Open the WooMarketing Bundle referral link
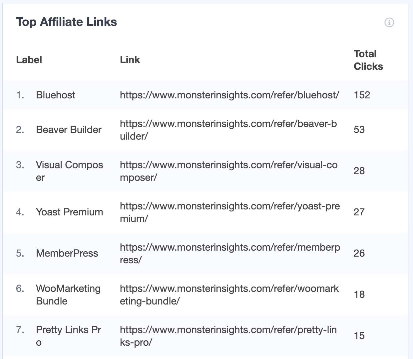The height and width of the screenshot is (359, 413). [x=229, y=295]
